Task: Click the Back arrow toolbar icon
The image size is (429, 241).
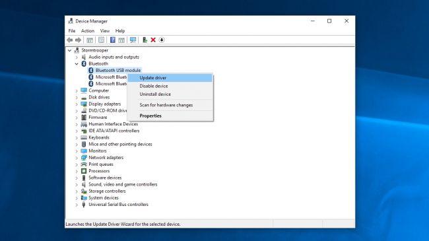Action: click(x=70, y=40)
